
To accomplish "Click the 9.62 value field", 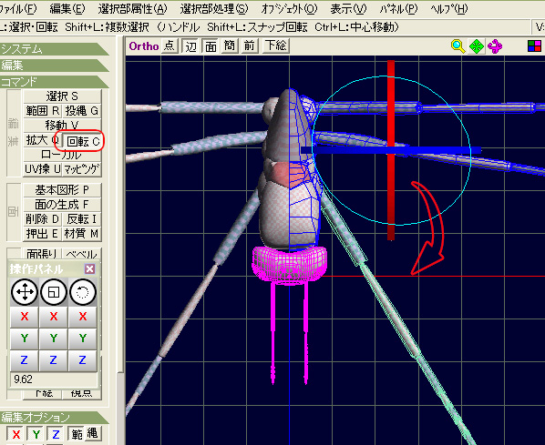I will tap(54, 379).
